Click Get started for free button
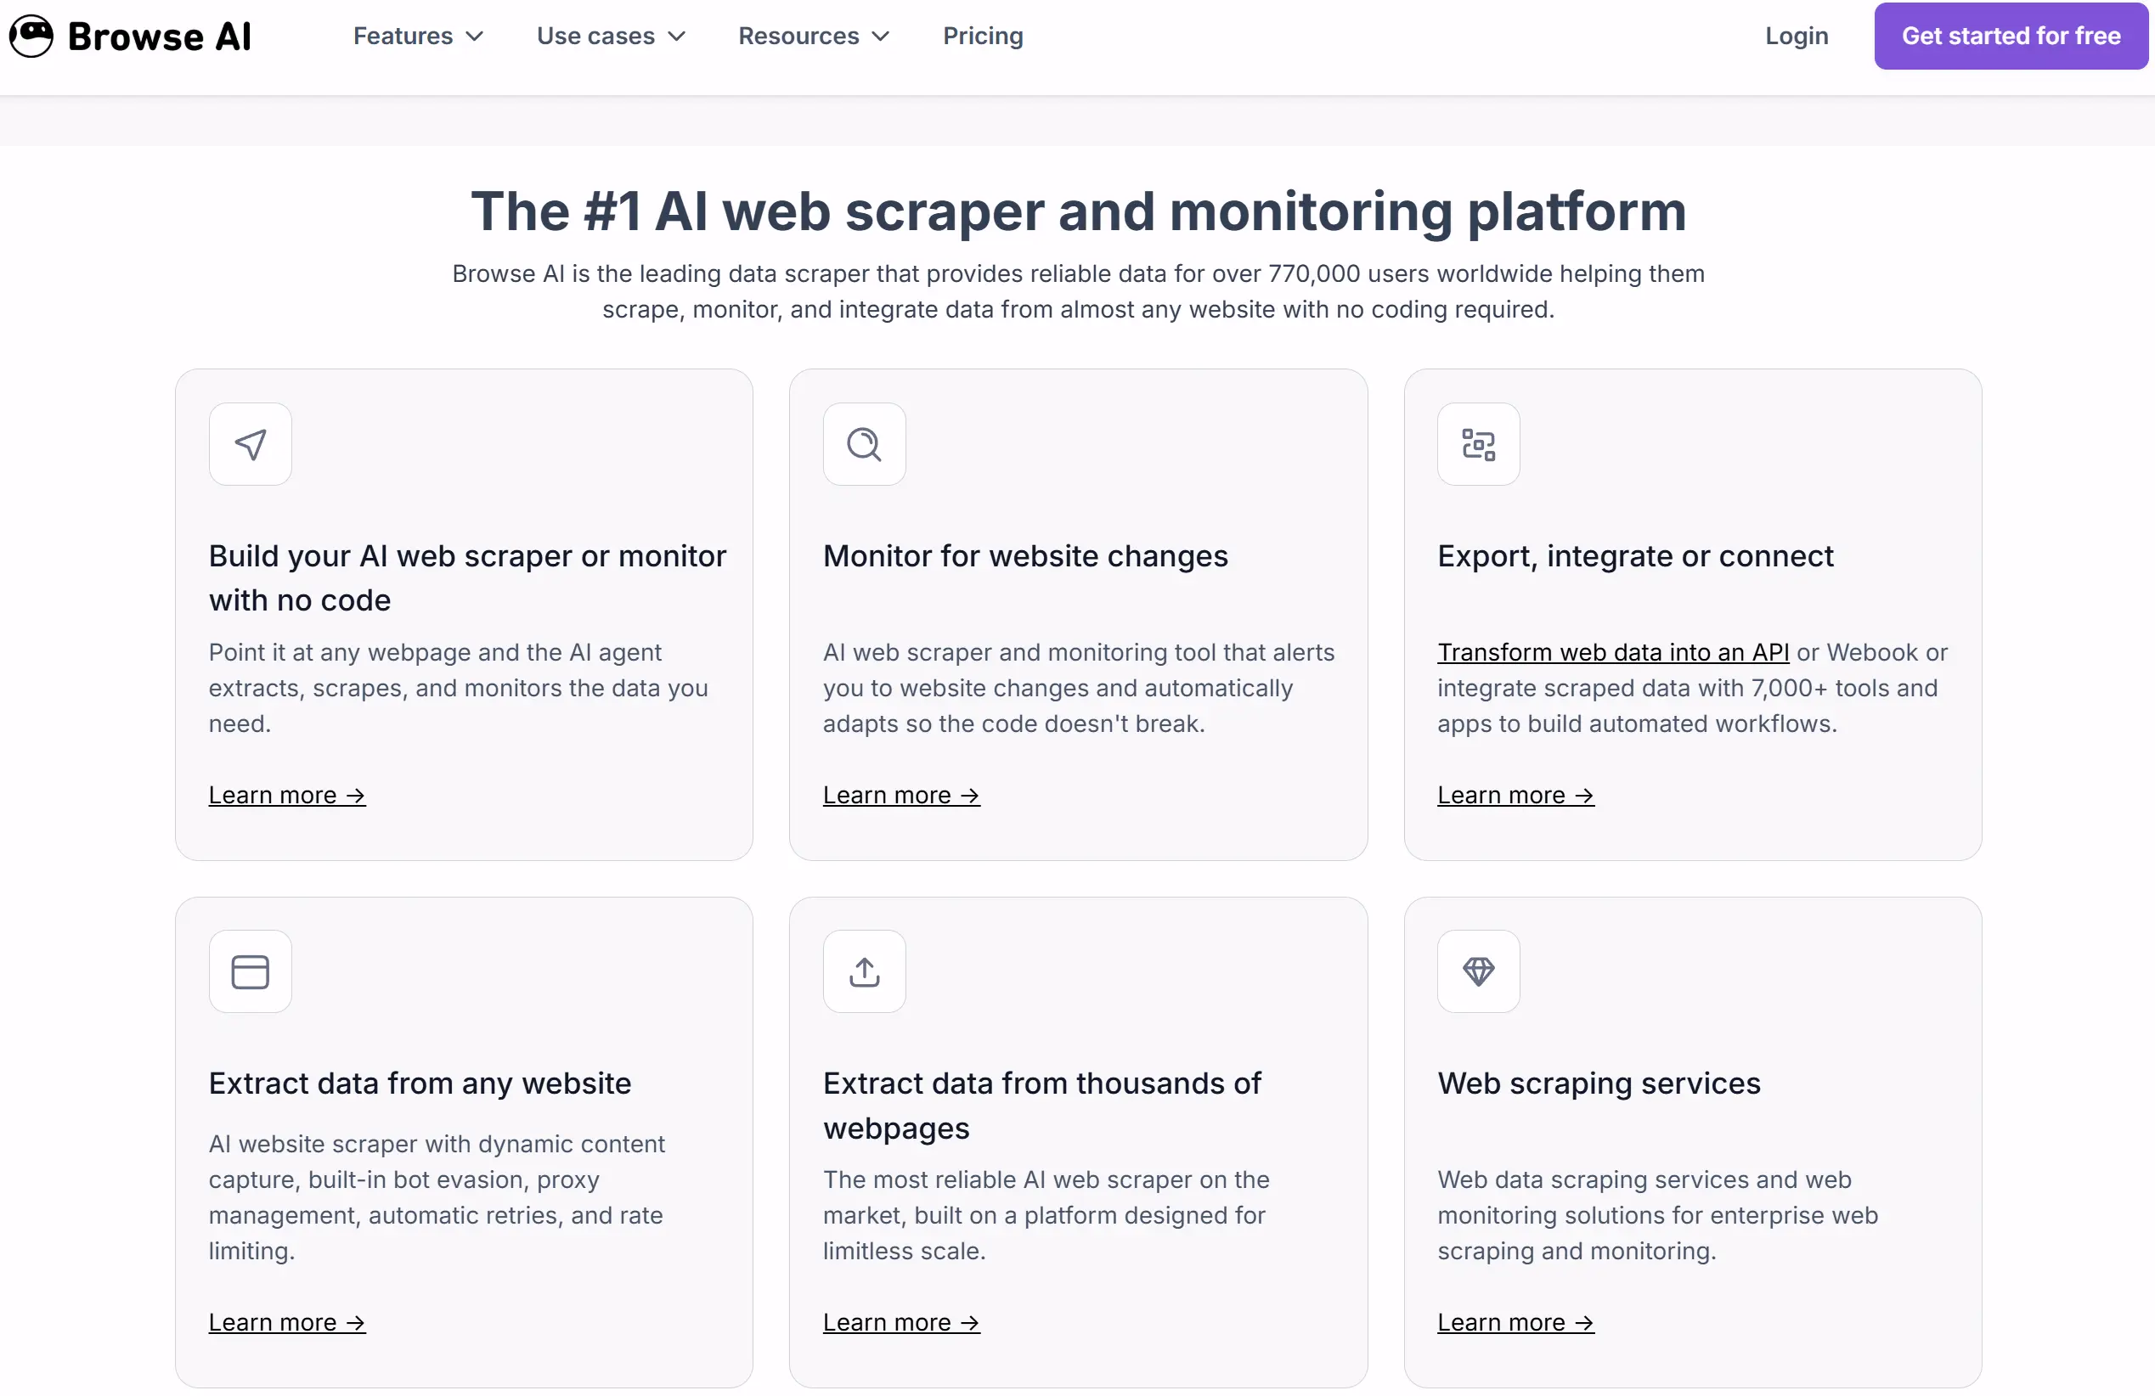 coord(2010,37)
